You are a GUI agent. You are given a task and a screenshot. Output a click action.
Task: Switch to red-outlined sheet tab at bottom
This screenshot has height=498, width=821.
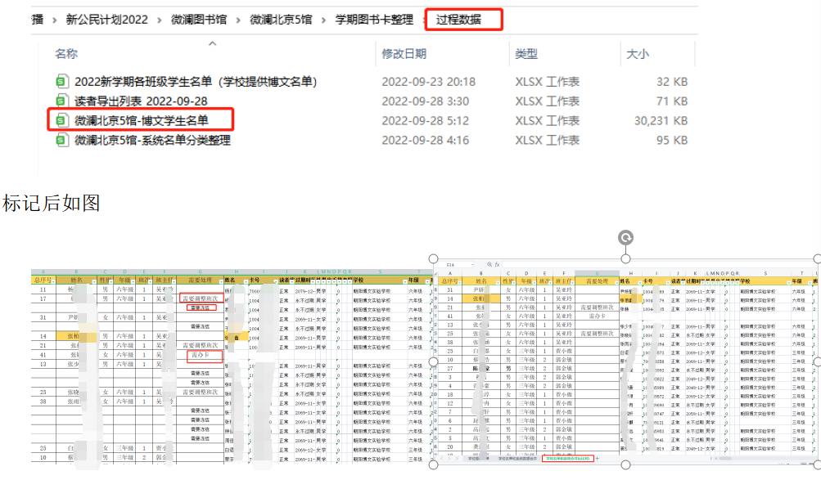(x=568, y=460)
